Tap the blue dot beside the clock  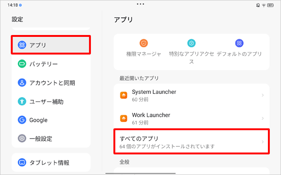pyautogui.click(x=21, y=5)
